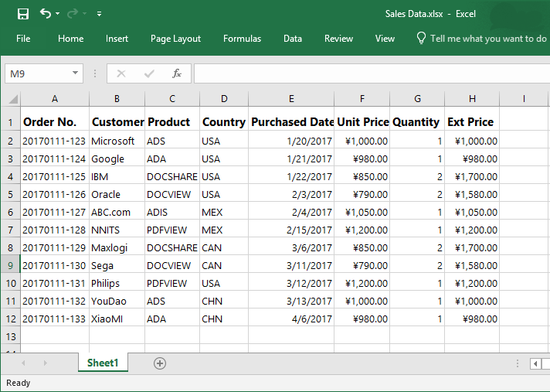Viewport: 550px width, 392px height.
Task: Open the Page Layout ribbon tab
Action: point(175,38)
